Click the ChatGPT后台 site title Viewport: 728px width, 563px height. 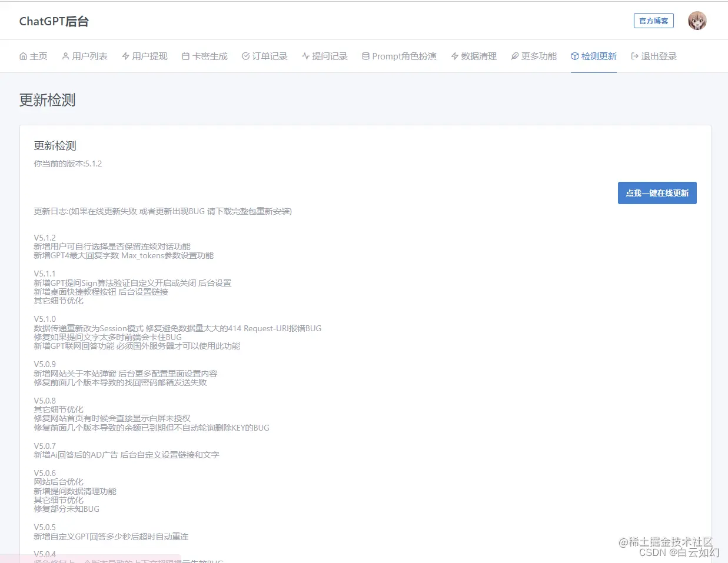point(54,21)
